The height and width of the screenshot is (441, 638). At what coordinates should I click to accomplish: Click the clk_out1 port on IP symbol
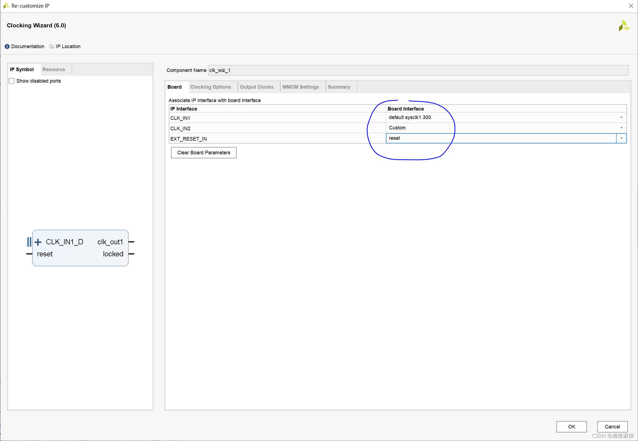click(x=110, y=242)
